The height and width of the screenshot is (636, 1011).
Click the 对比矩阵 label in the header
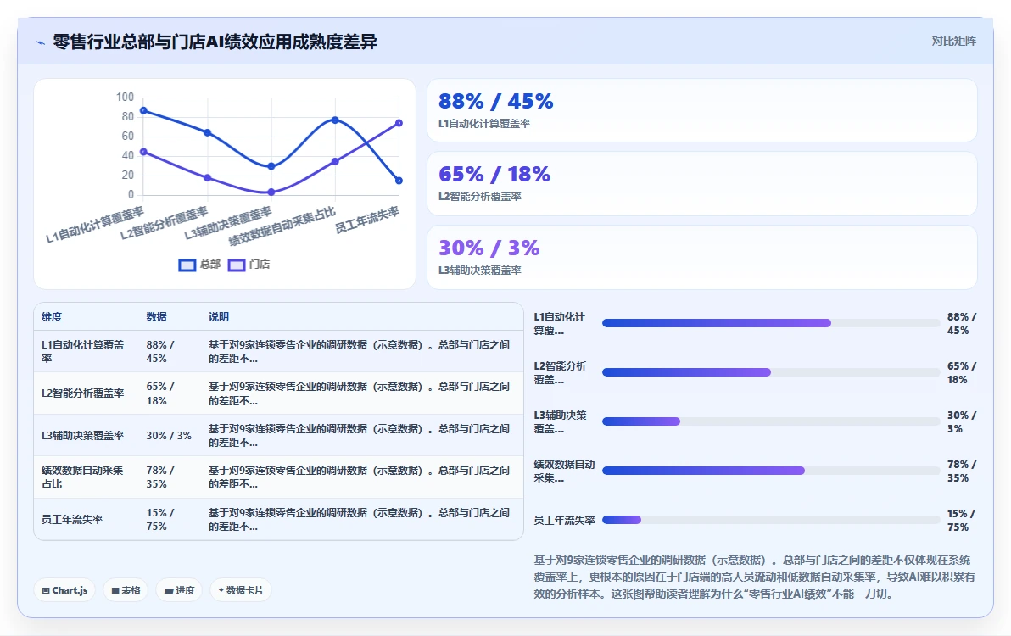[x=953, y=42]
